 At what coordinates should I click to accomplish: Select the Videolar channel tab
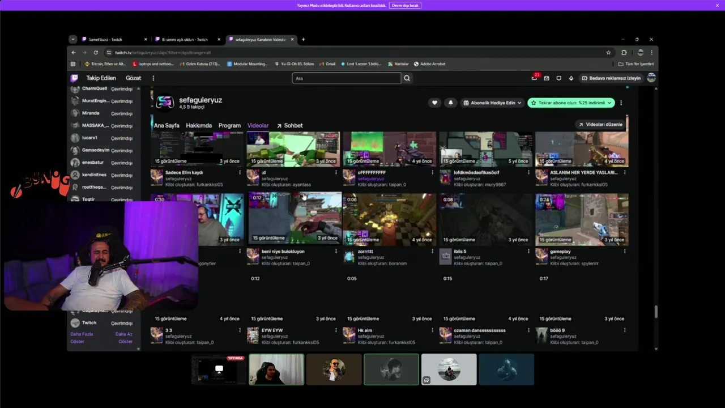(x=258, y=125)
